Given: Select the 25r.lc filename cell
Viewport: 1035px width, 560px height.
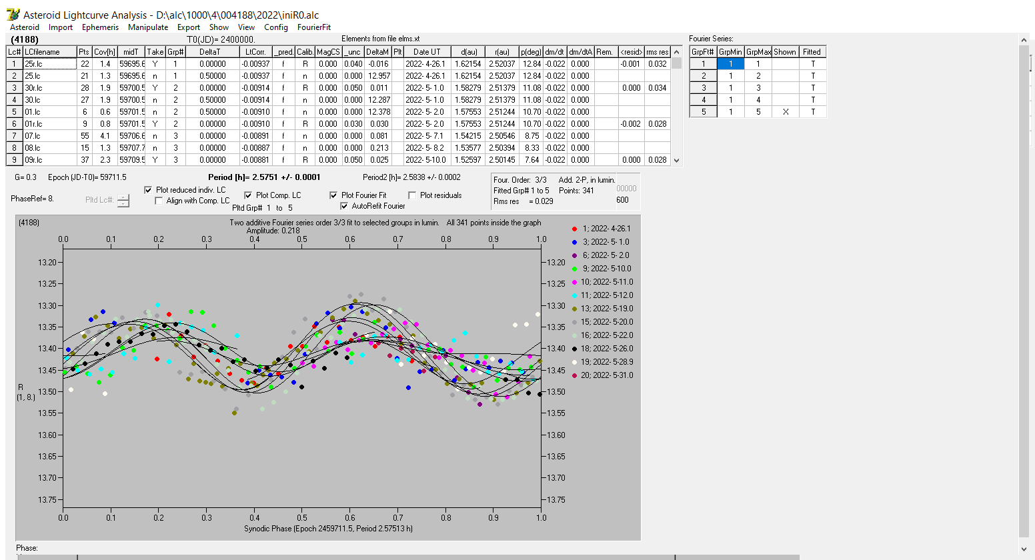Looking at the screenshot, I should (x=50, y=64).
